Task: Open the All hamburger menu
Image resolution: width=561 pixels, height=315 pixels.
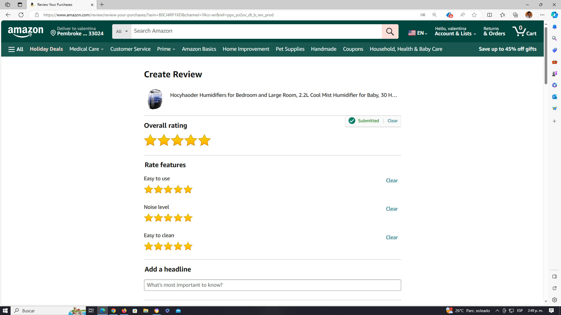Action: tap(16, 49)
